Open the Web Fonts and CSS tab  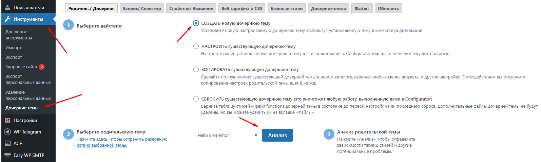click(242, 8)
